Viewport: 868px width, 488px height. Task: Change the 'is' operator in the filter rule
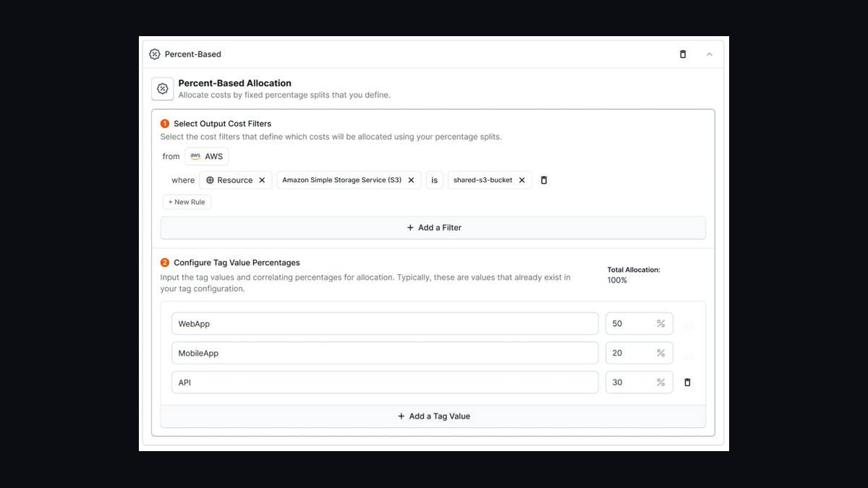434,180
